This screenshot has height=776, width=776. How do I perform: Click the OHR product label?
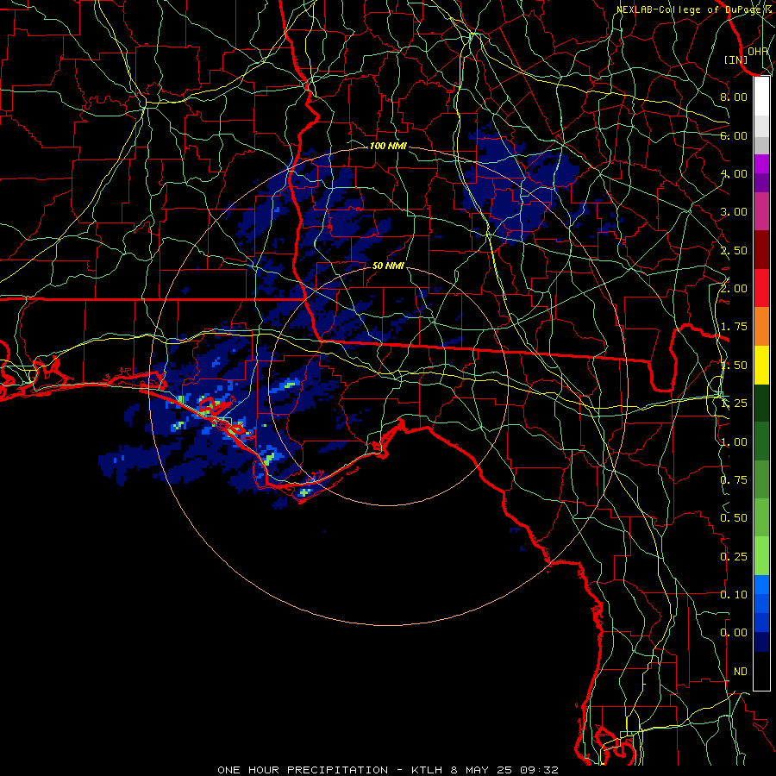click(758, 51)
